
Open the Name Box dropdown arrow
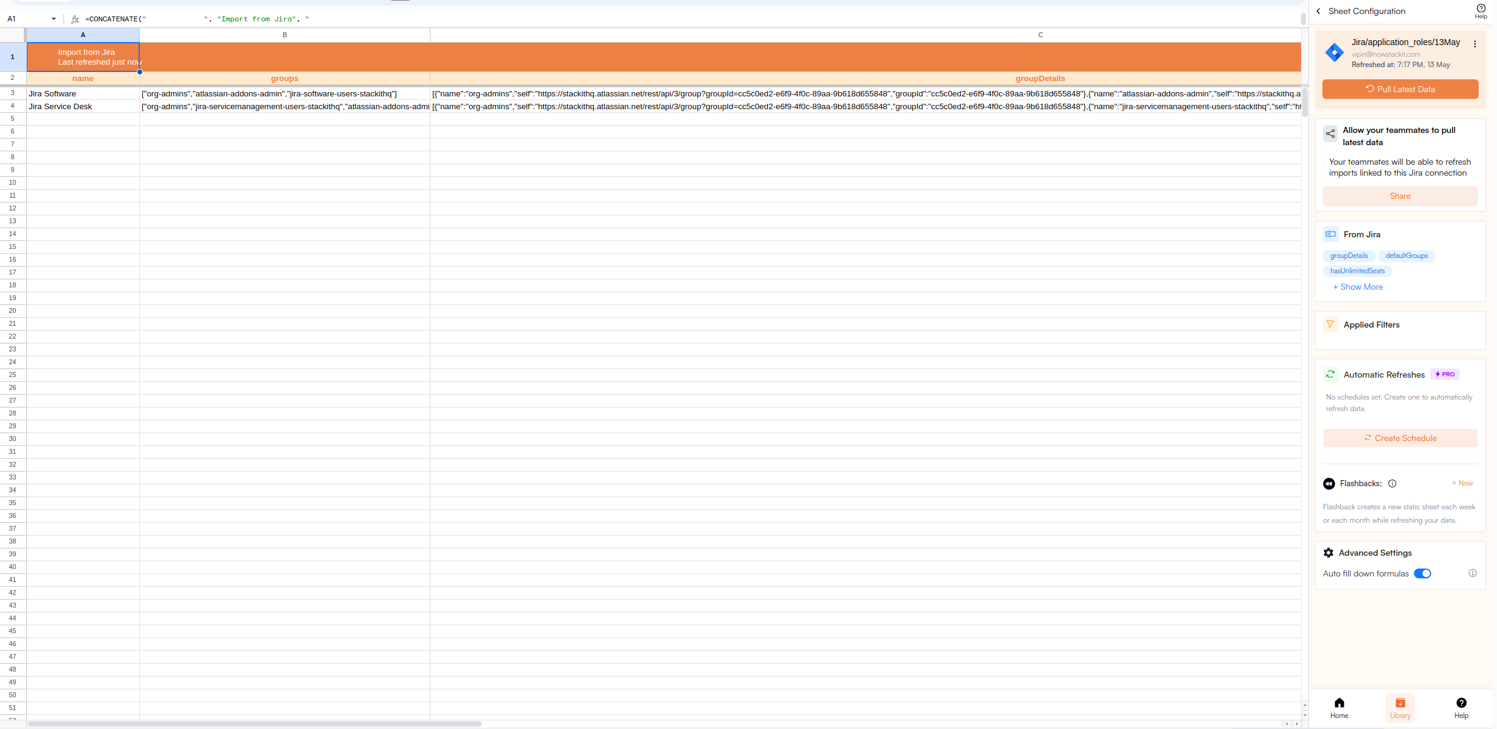point(54,19)
